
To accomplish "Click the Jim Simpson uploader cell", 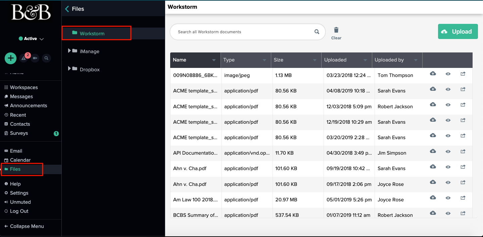I will tap(392, 153).
